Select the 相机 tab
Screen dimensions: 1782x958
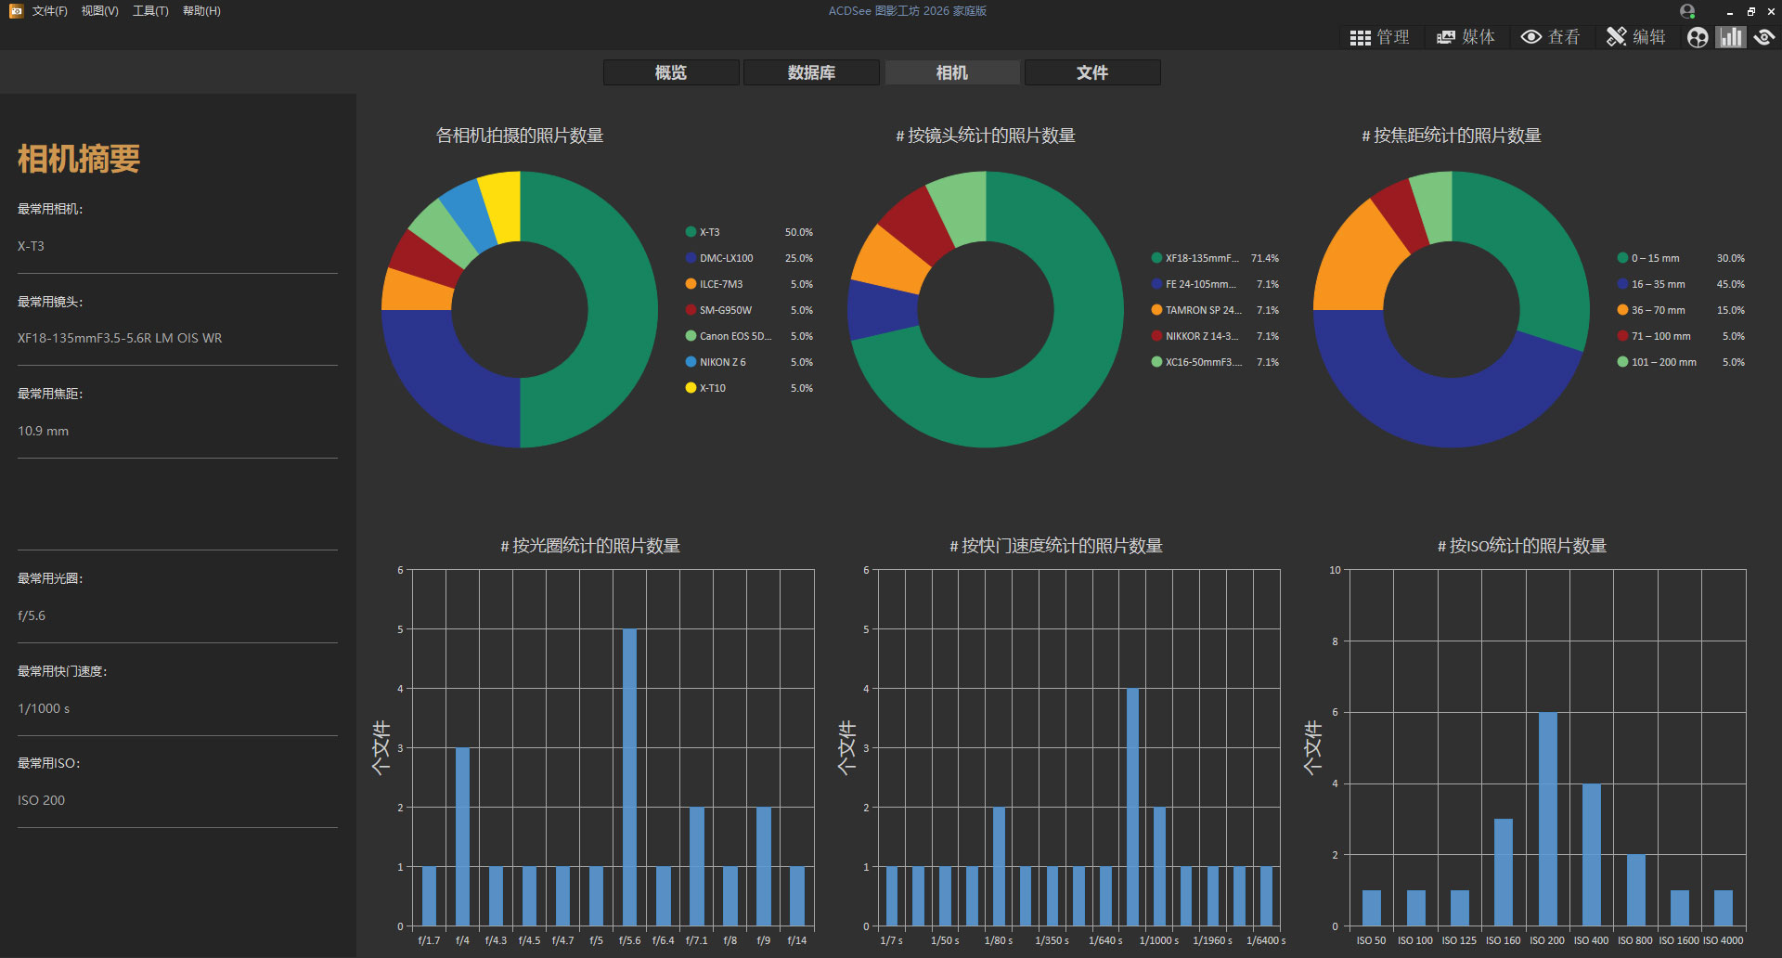click(952, 72)
